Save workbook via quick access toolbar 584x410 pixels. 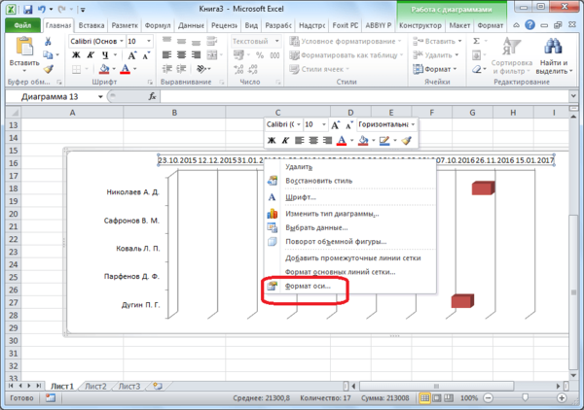click(x=27, y=9)
